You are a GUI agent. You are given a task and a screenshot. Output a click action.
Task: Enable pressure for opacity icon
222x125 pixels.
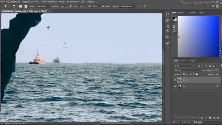(x=70, y=6)
